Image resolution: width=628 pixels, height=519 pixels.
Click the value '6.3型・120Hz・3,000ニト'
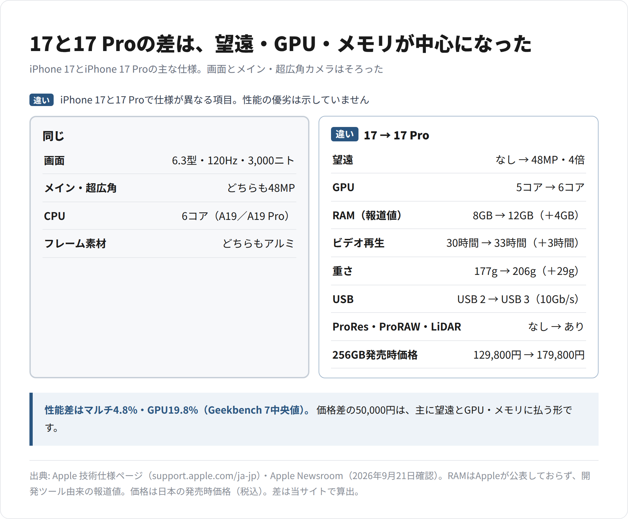click(x=233, y=161)
